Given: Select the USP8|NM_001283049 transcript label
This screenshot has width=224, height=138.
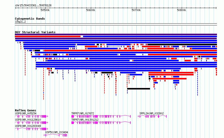Looking at the screenshot, I should point(28,126).
